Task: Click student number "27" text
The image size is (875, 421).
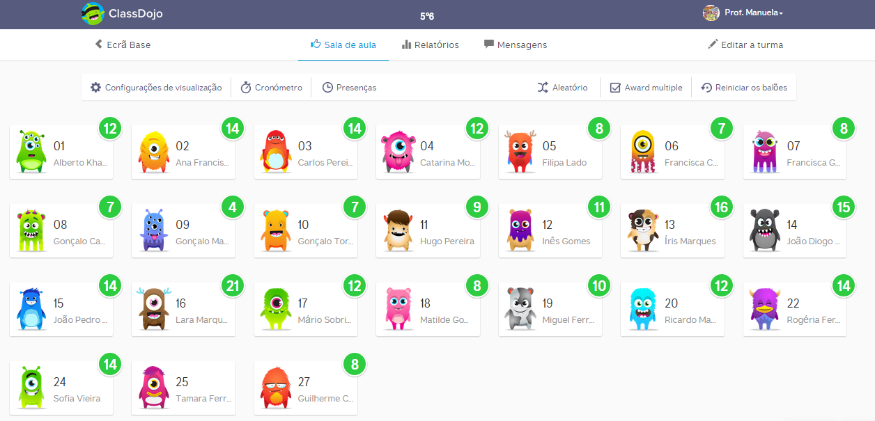Action: point(304,382)
